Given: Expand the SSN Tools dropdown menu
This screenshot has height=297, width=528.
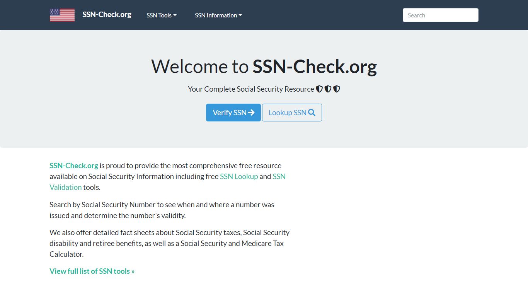Looking at the screenshot, I should coord(162,15).
